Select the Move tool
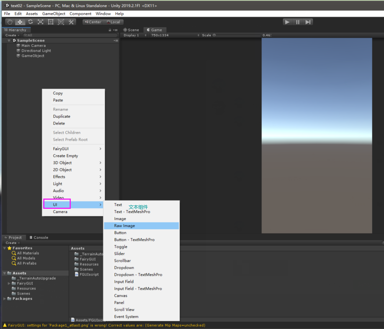The width and height of the screenshot is (384, 329). pos(20,22)
